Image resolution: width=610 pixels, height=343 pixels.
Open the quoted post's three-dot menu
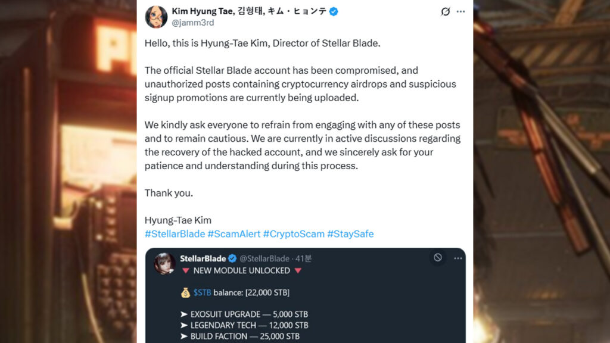point(457,258)
